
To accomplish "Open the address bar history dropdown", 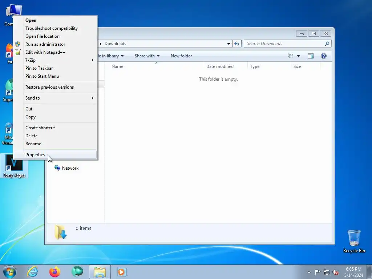I will click(x=229, y=44).
